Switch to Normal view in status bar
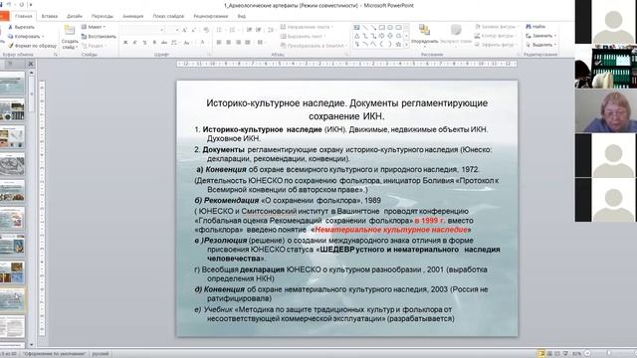This screenshot has width=637, height=358. click(540, 354)
